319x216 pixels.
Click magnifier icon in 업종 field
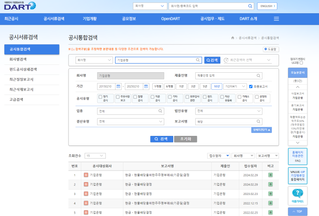[x=160, y=111]
